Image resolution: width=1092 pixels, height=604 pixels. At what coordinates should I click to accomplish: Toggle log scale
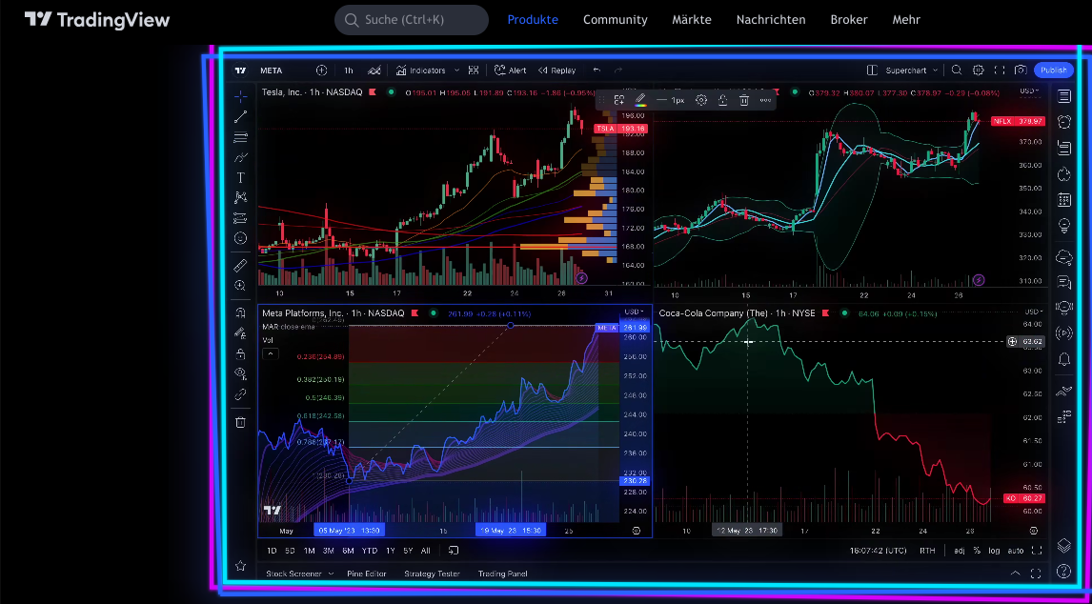tap(994, 551)
